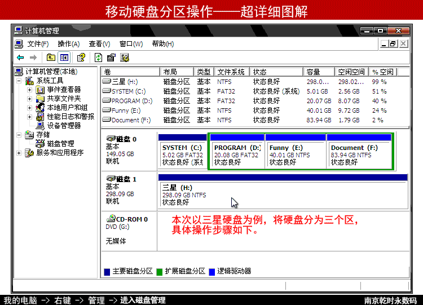Click the Properties toolbar icon
The height and width of the screenshot is (305, 423).
[112, 58]
